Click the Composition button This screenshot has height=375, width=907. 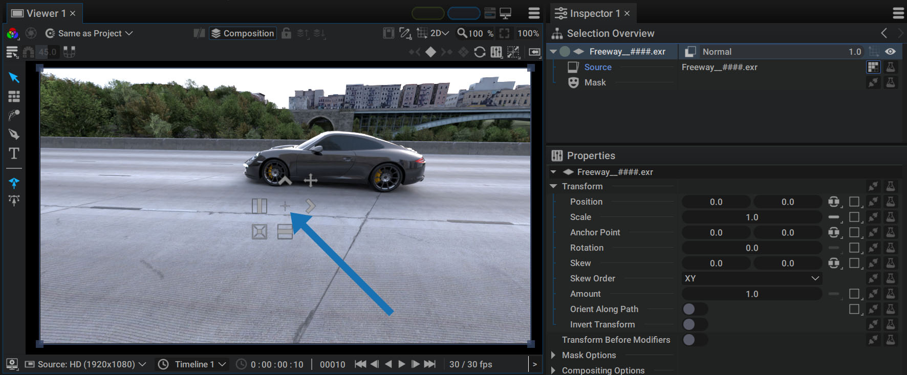243,33
